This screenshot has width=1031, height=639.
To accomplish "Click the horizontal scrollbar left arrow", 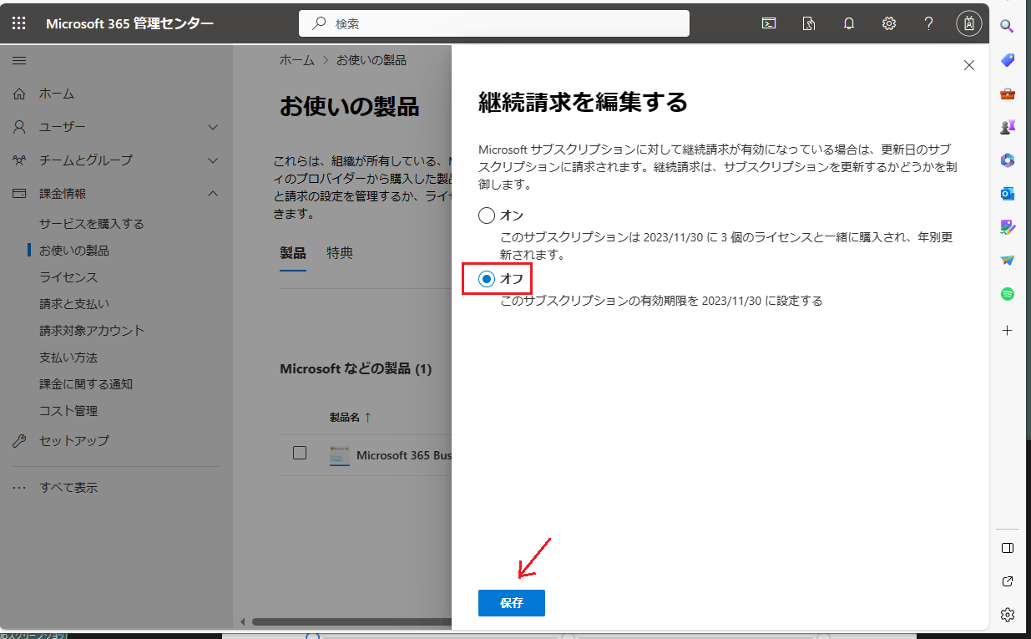I will pos(243,621).
